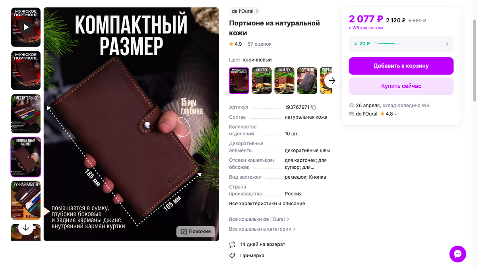Find similar items with Похожие button

click(196, 231)
